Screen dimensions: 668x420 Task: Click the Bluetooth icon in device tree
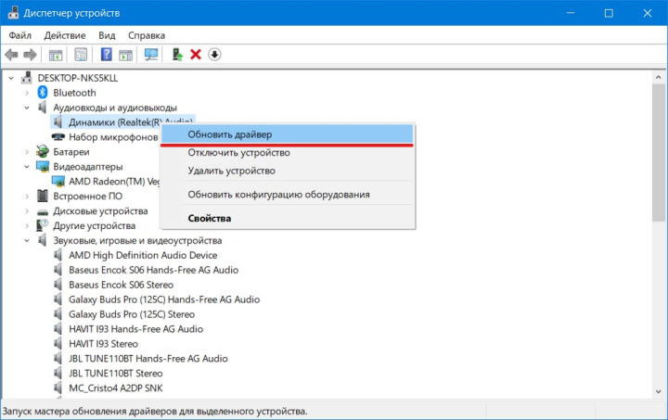tap(43, 93)
